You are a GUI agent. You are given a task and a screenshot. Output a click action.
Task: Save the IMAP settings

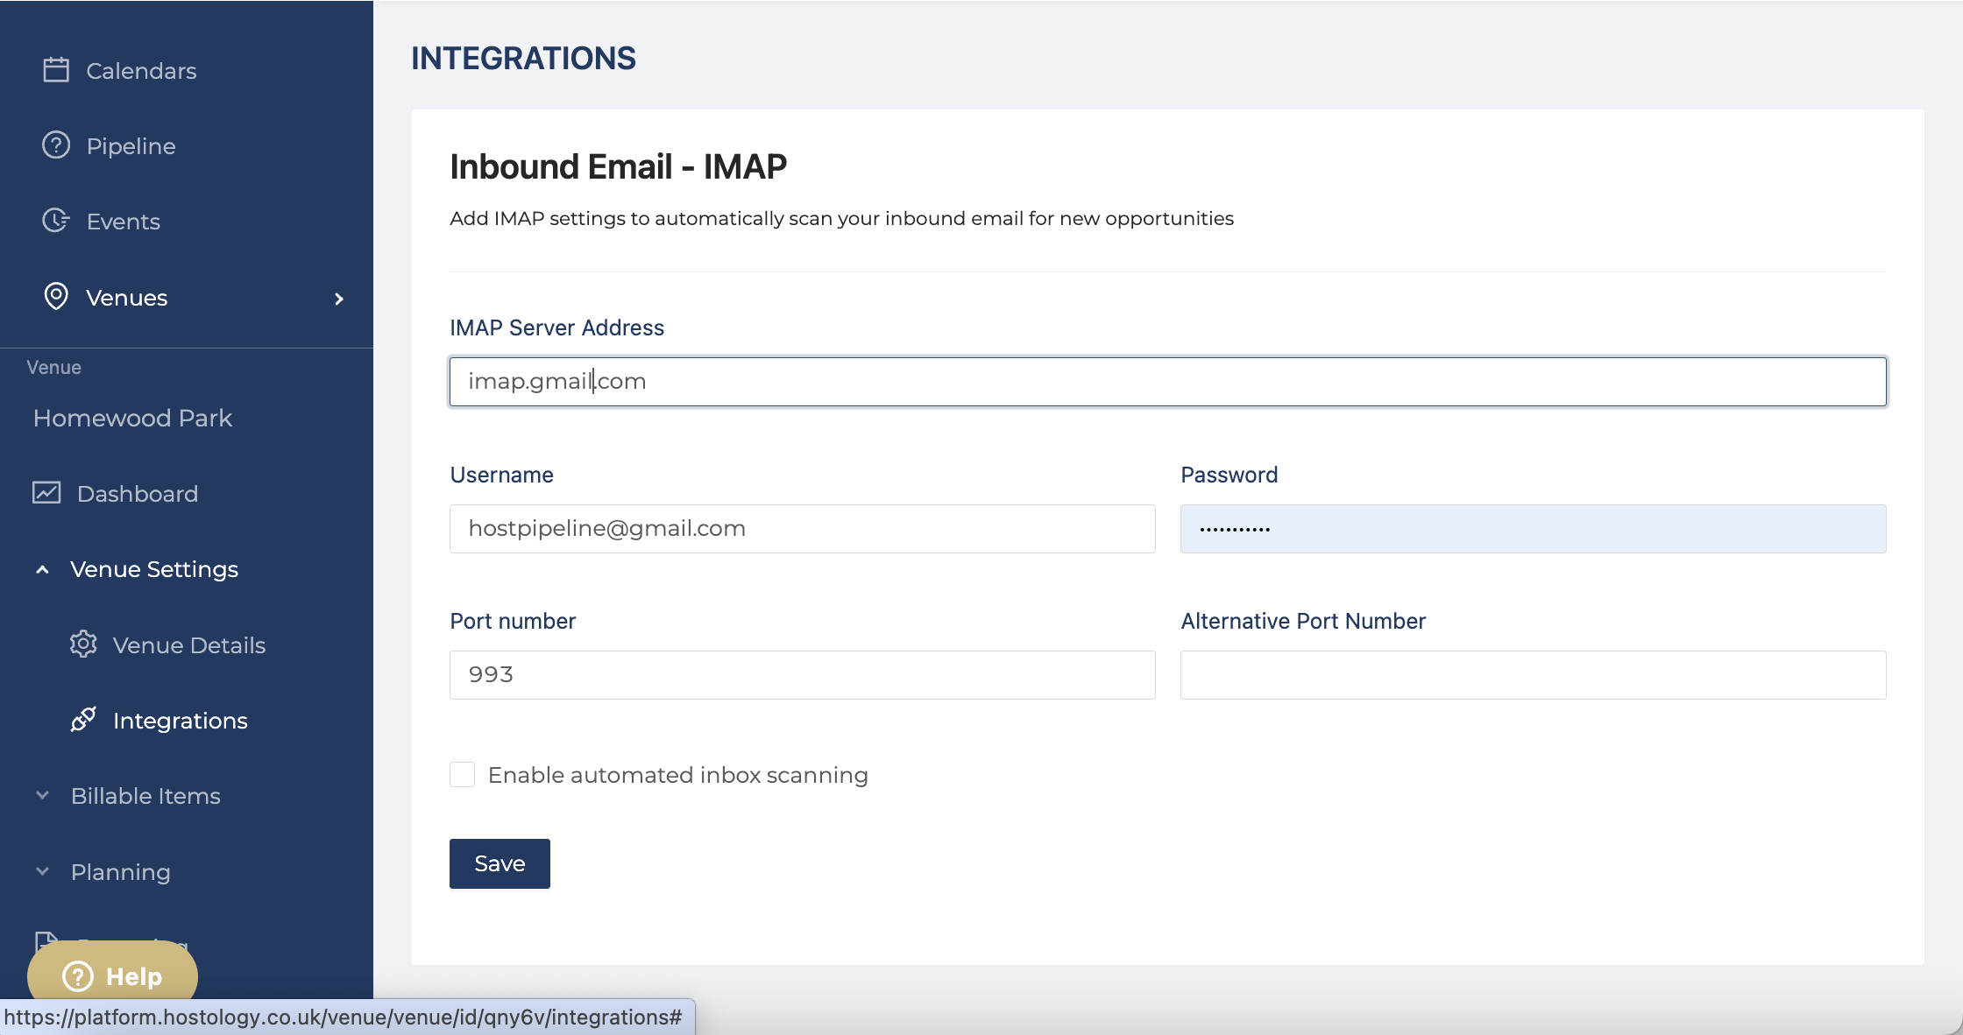pyautogui.click(x=500, y=863)
